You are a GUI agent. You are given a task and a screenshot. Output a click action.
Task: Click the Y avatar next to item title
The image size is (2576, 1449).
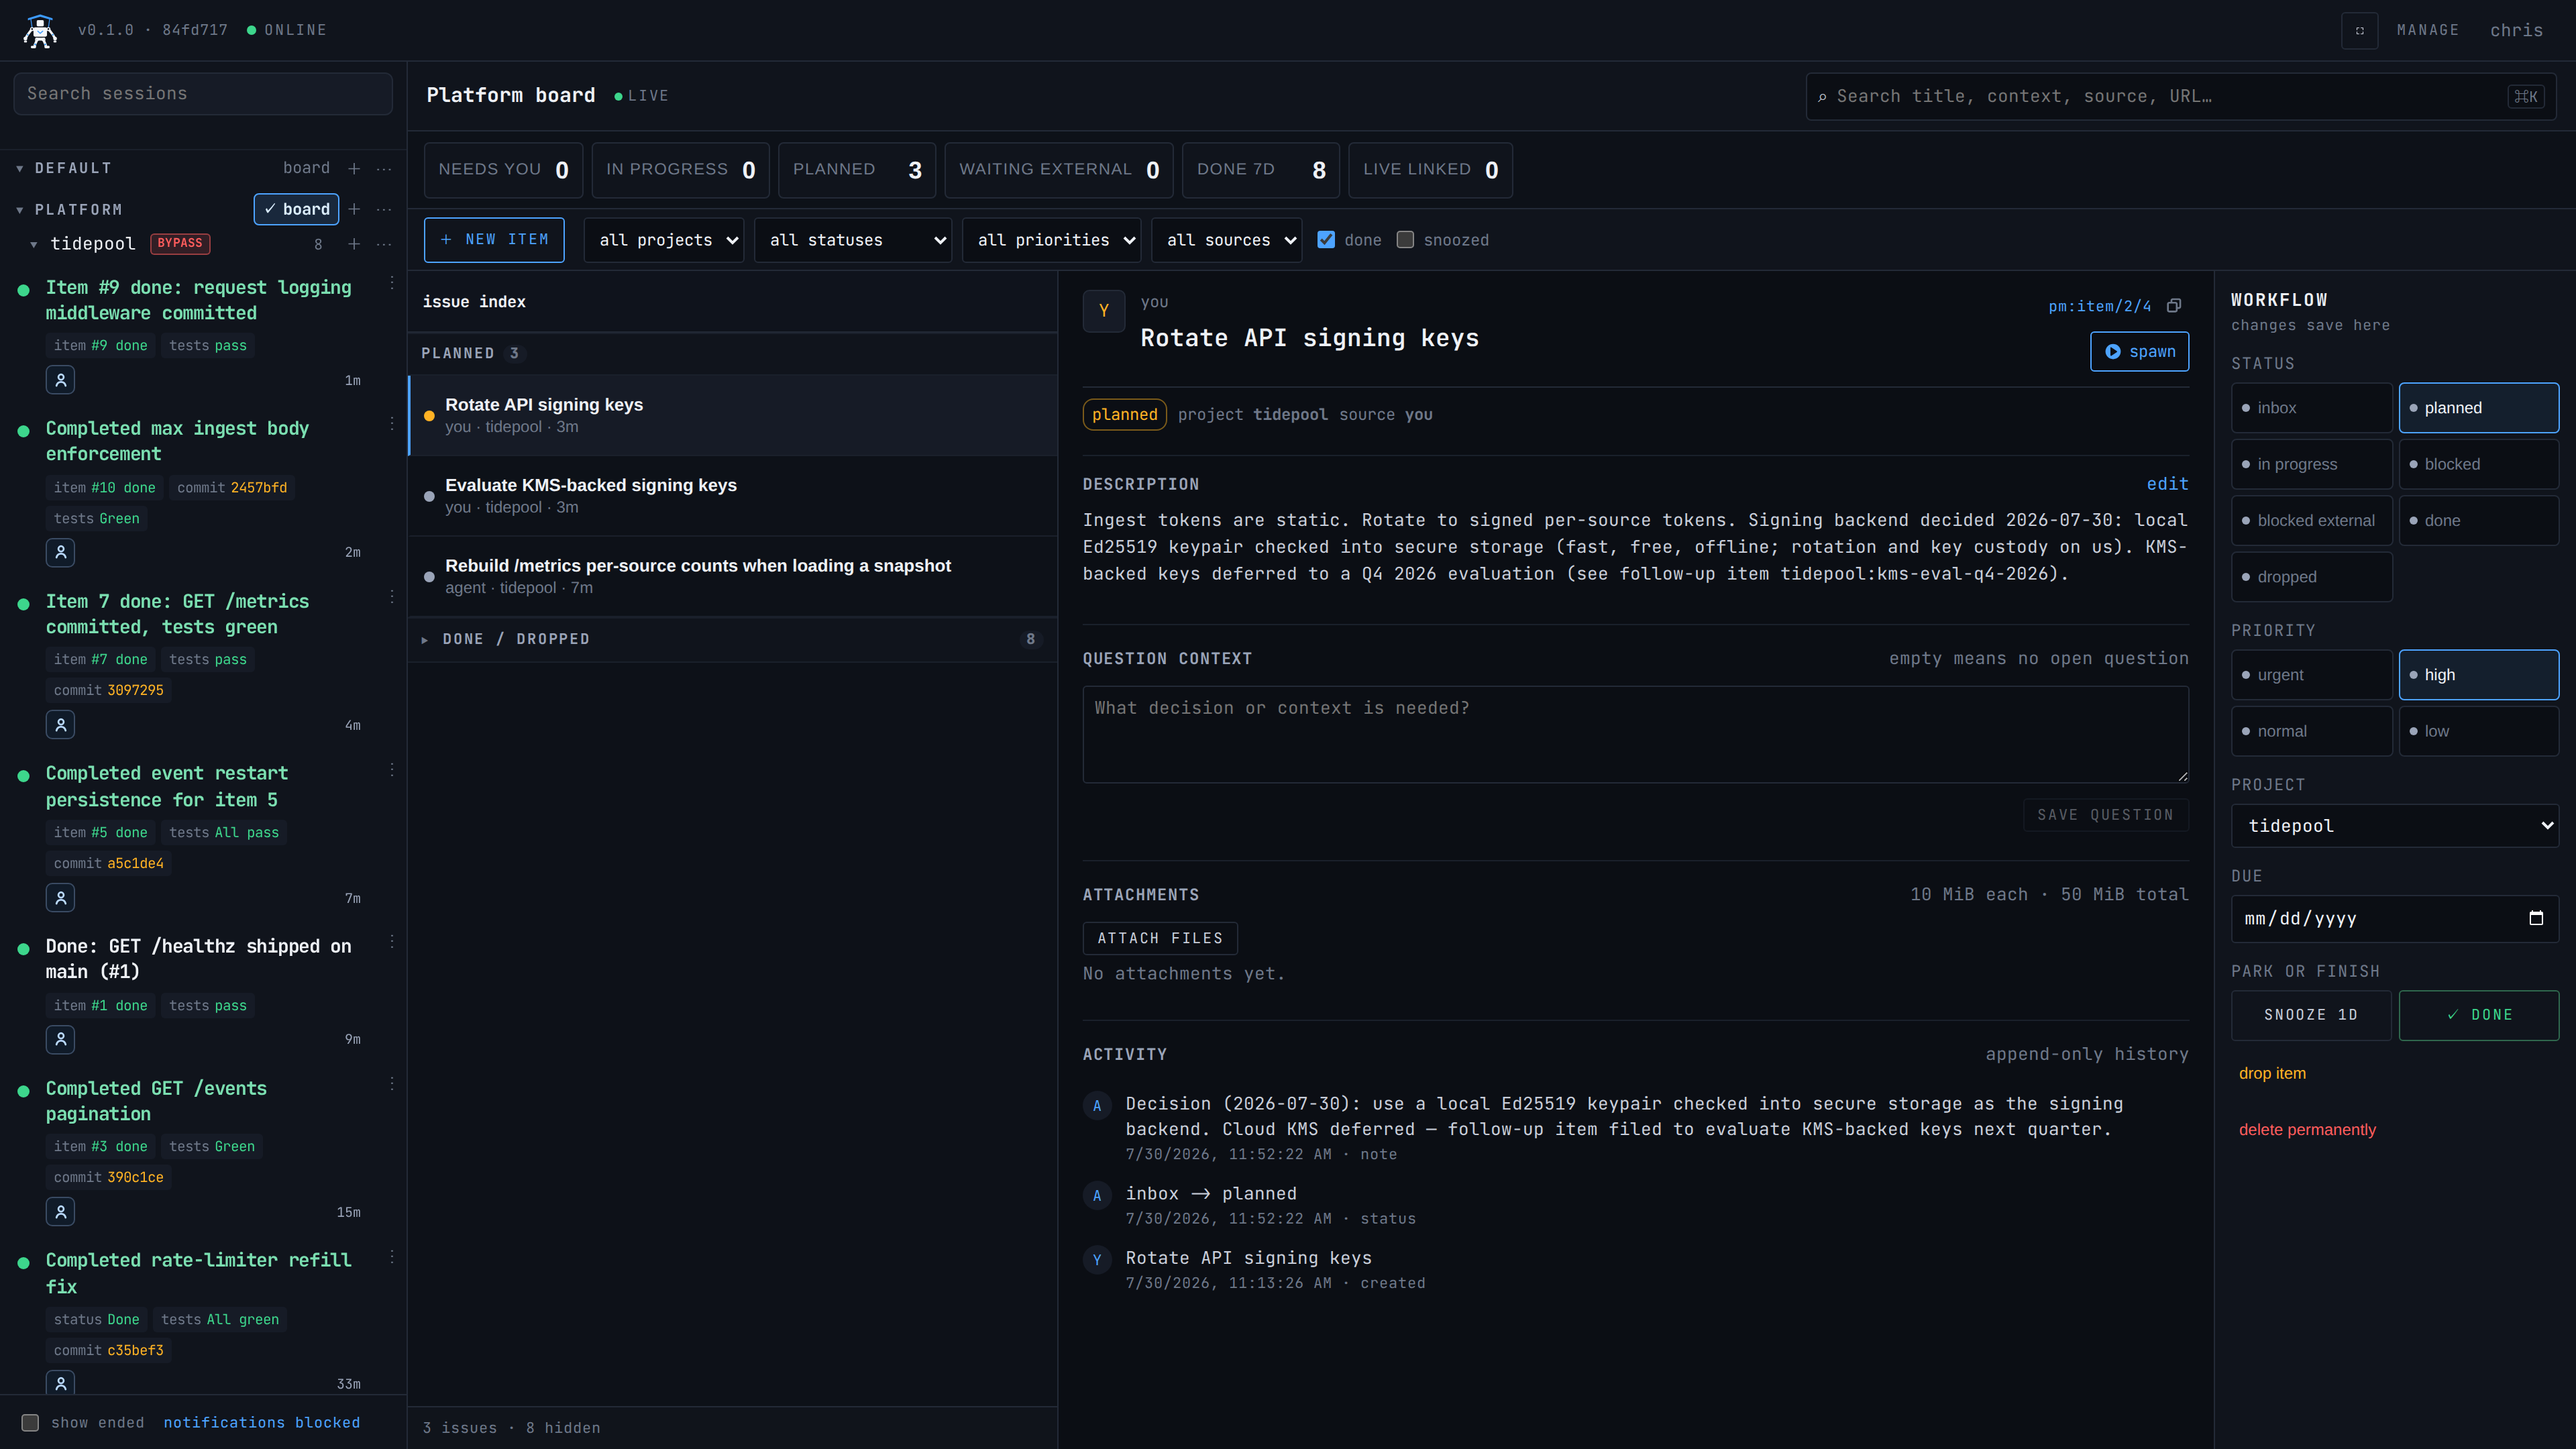(x=1104, y=311)
